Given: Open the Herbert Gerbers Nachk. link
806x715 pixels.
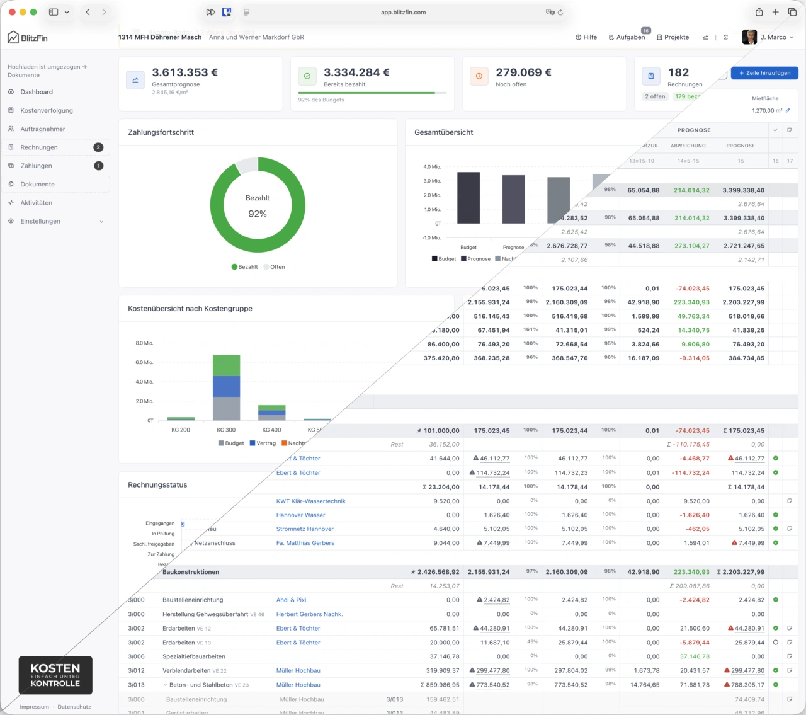Looking at the screenshot, I should coord(309,614).
